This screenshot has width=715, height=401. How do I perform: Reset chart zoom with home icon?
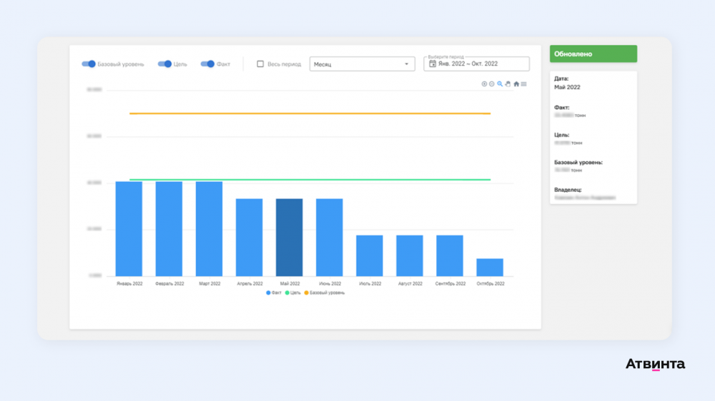[516, 83]
